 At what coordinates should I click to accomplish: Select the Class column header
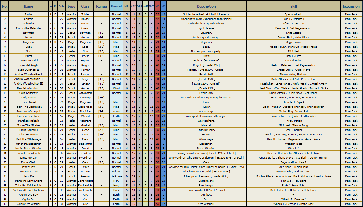pyautogui.click(x=85, y=7)
